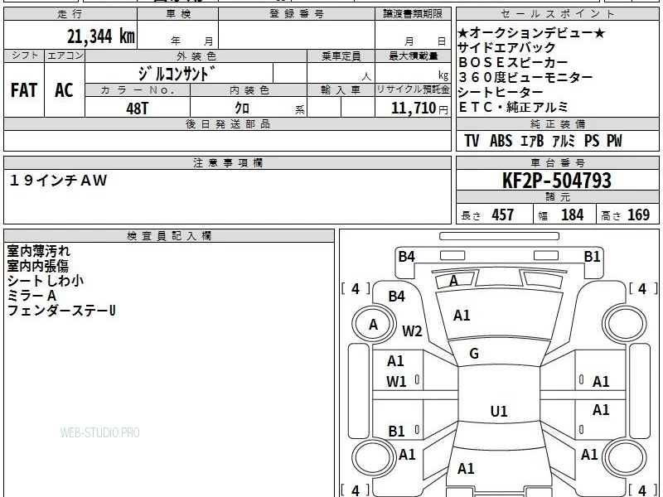Viewport: 663px width, 497px height.
Task: Select the 360度ビューモニター line
Action: point(525,77)
